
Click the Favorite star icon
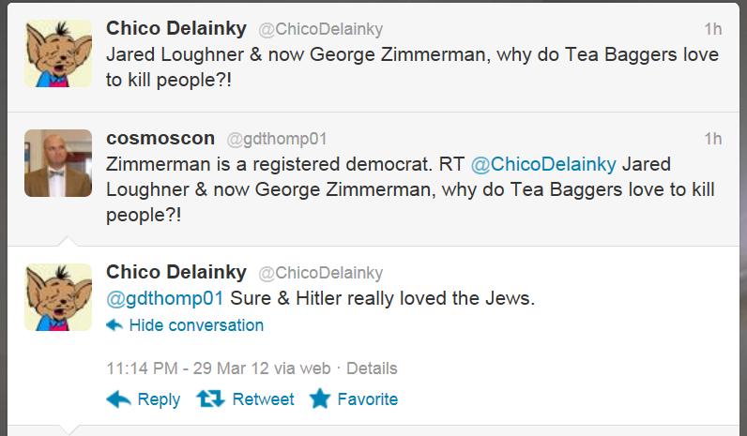pyautogui.click(x=320, y=399)
